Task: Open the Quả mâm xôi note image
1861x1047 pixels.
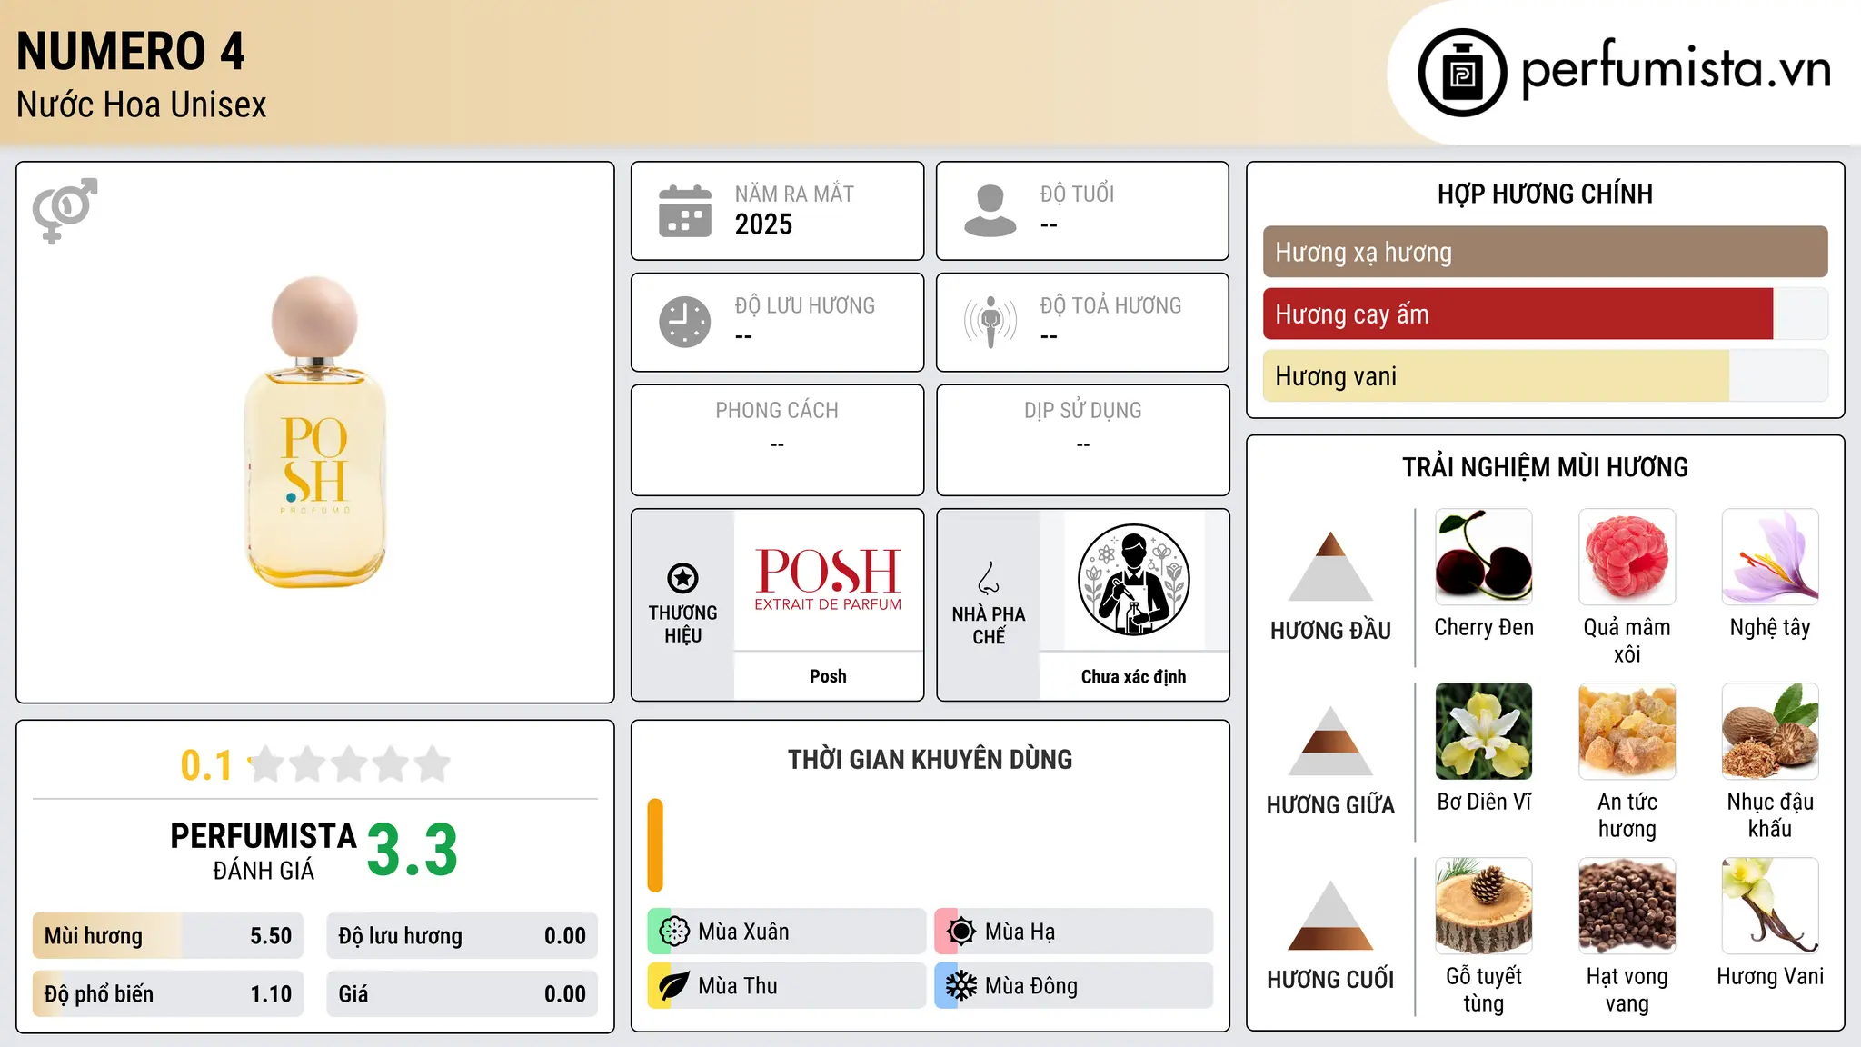Action: [1627, 557]
